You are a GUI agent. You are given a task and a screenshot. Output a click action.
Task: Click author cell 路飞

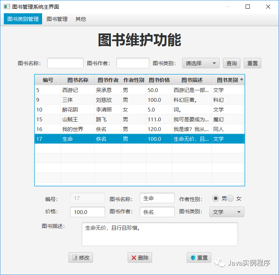(108, 119)
